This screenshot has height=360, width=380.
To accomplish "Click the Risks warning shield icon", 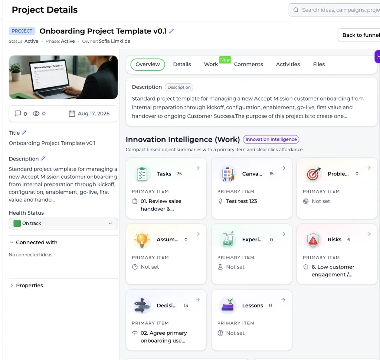I will click(x=313, y=240).
